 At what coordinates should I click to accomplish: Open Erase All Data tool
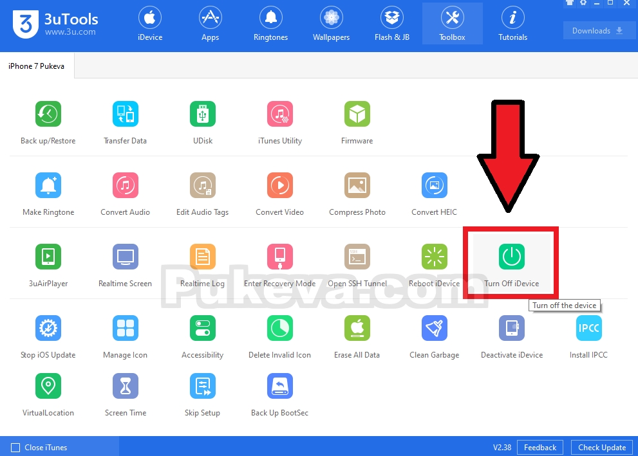click(357, 328)
